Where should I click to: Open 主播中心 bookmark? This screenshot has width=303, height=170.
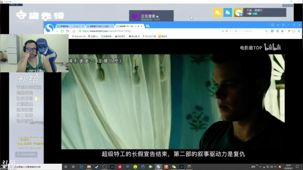coord(93,36)
